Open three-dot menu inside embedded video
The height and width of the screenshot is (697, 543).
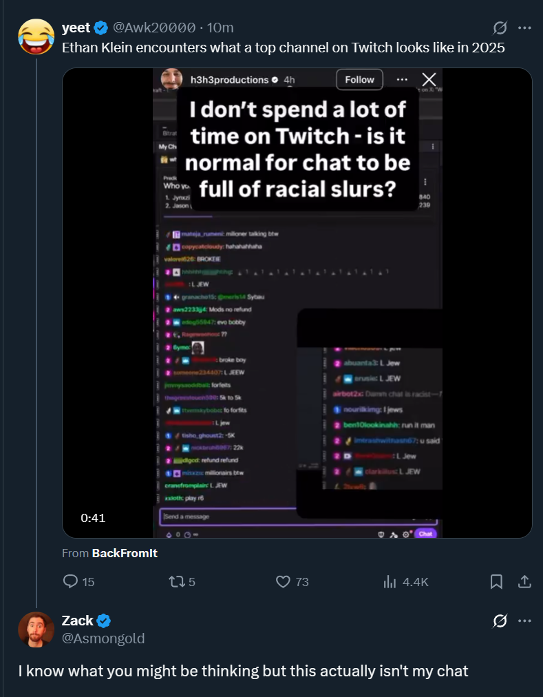[403, 80]
